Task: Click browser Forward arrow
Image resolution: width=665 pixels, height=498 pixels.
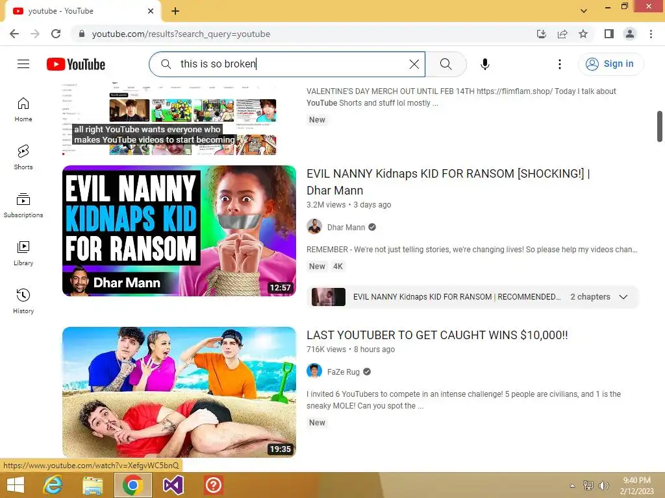Action: point(35,34)
